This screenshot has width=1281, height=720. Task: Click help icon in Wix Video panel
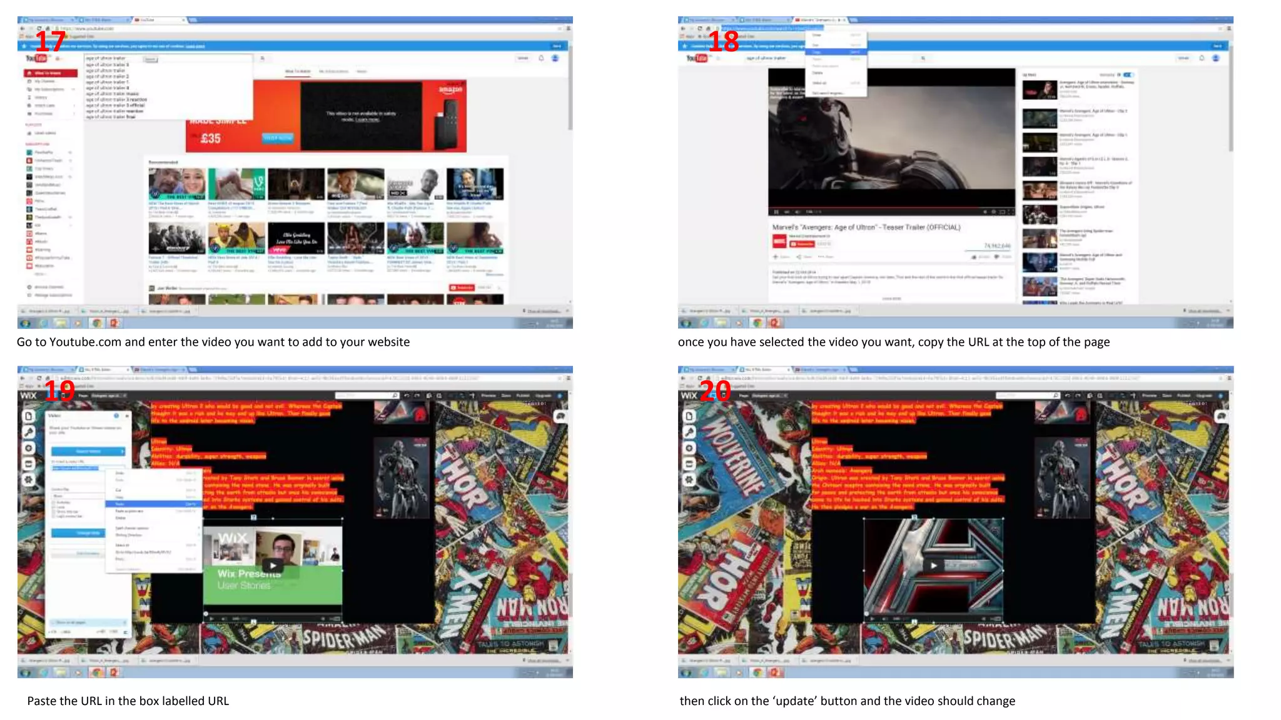coord(116,416)
